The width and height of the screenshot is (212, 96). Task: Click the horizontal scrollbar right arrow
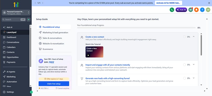[x=205, y=91]
